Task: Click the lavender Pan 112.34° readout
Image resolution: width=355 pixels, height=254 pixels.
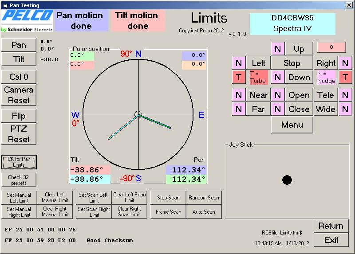Action: tap(186, 170)
